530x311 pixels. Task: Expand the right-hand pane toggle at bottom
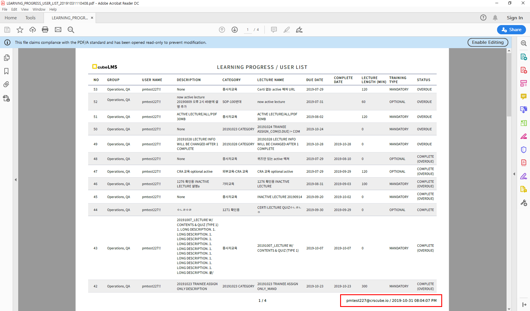524,305
